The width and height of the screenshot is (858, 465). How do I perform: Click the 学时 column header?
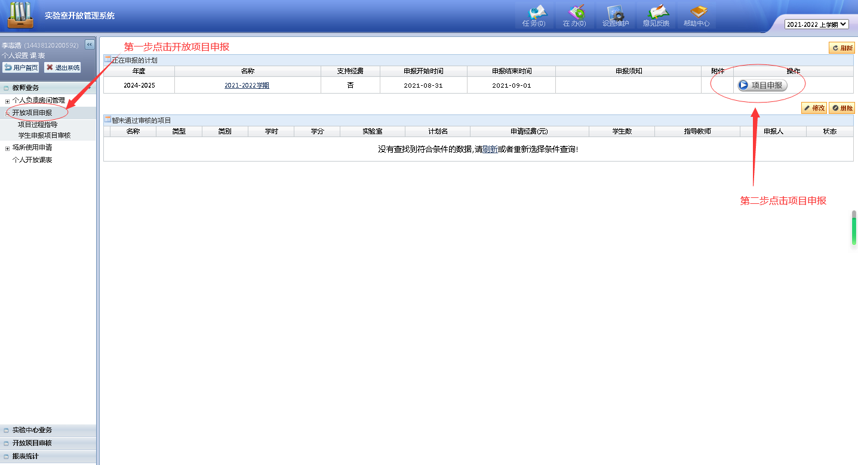tap(271, 131)
